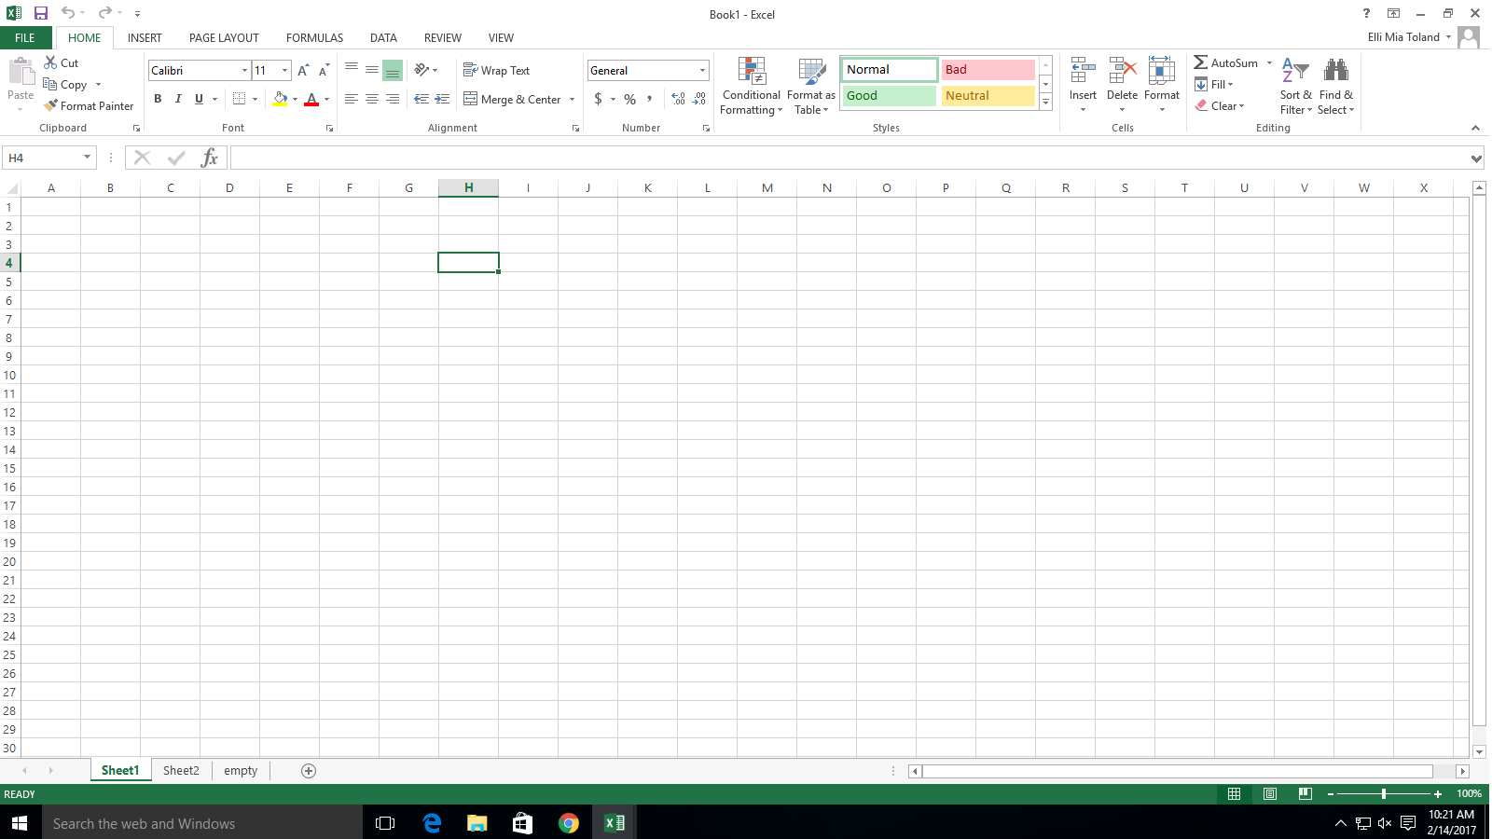Apply Comma style

coord(650,99)
